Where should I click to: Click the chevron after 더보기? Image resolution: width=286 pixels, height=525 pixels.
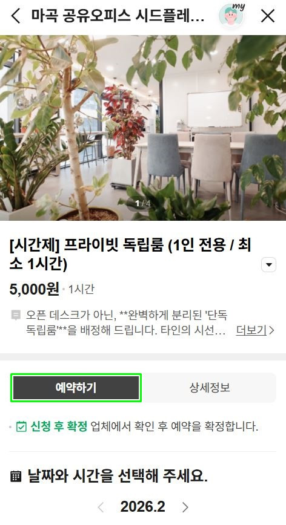tap(271, 330)
